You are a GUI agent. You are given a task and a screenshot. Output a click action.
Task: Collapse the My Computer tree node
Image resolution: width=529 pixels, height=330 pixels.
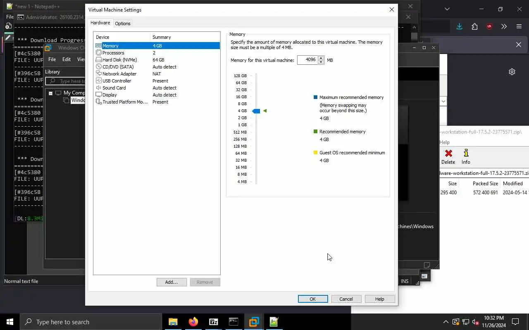(x=50, y=93)
